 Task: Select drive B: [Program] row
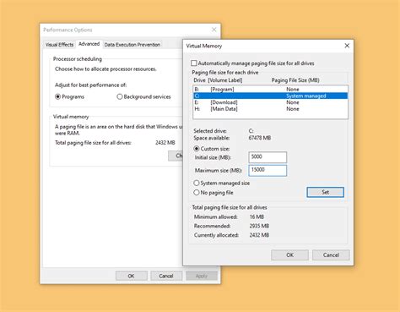(x=270, y=90)
